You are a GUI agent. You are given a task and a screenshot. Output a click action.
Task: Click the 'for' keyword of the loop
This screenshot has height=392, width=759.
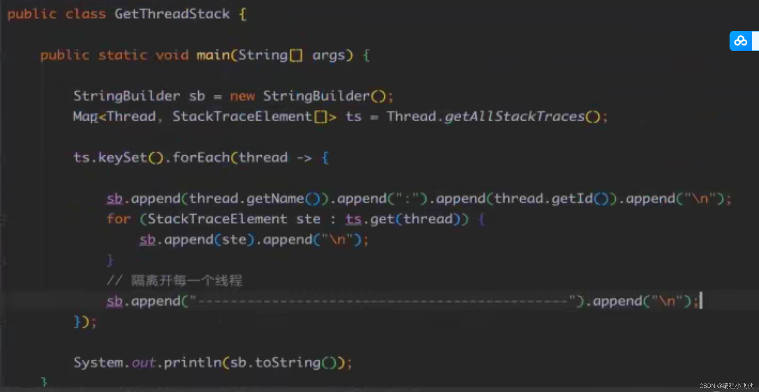point(119,219)
